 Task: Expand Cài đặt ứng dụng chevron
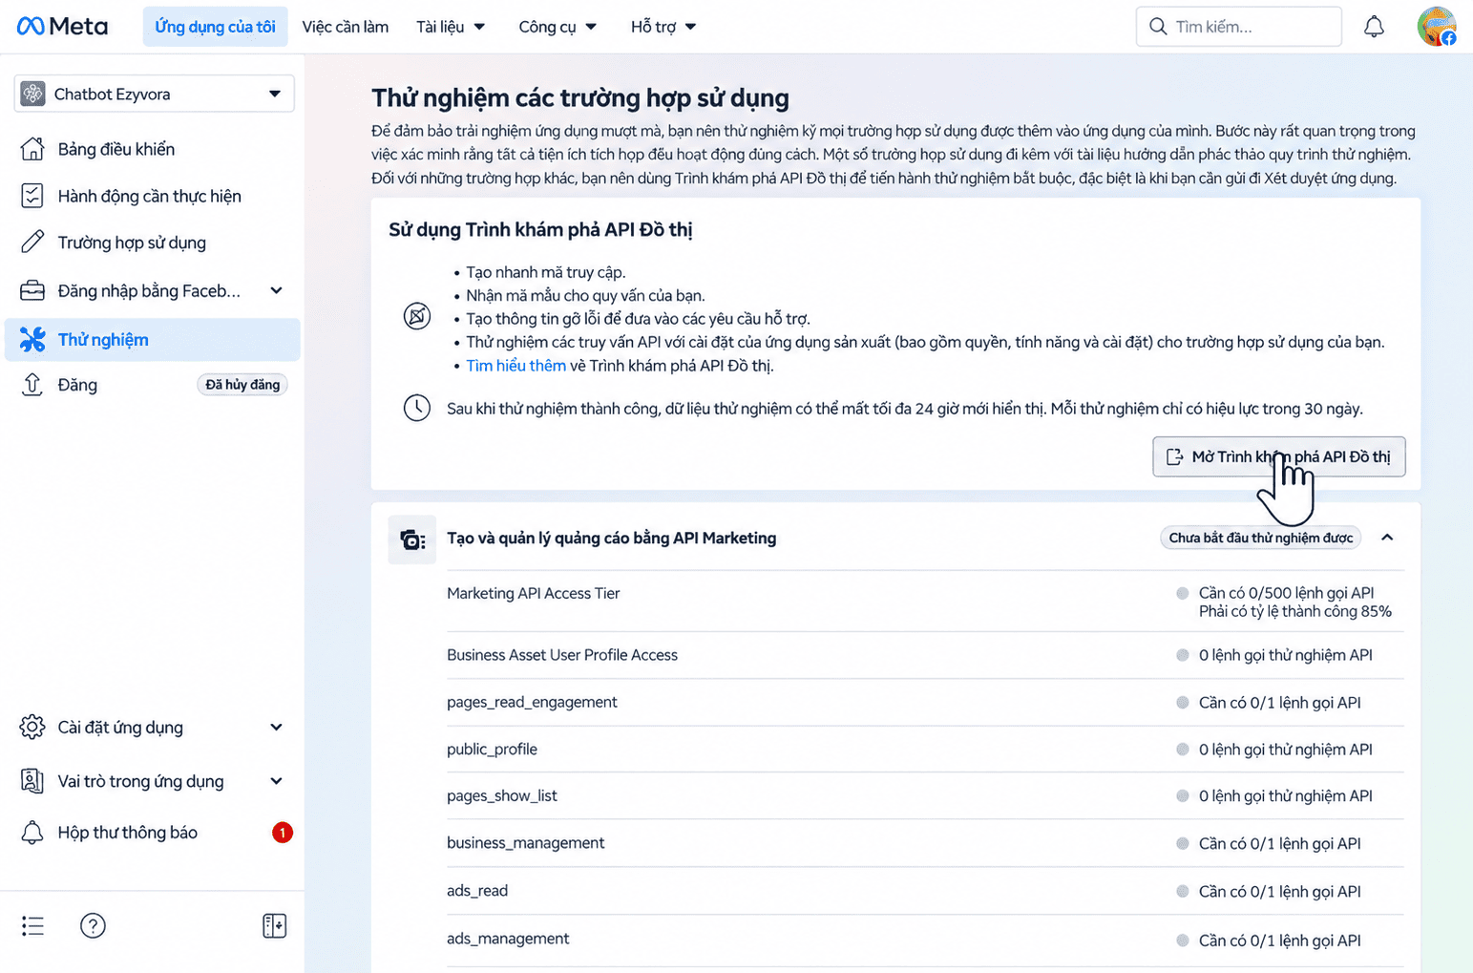pyautogui.click(x=276, y=727)
